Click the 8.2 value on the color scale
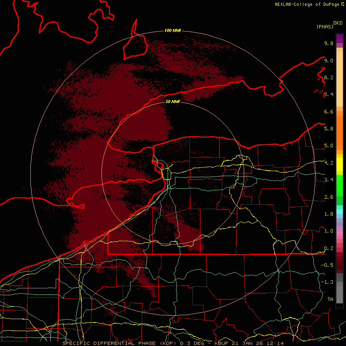 (329, 77)
